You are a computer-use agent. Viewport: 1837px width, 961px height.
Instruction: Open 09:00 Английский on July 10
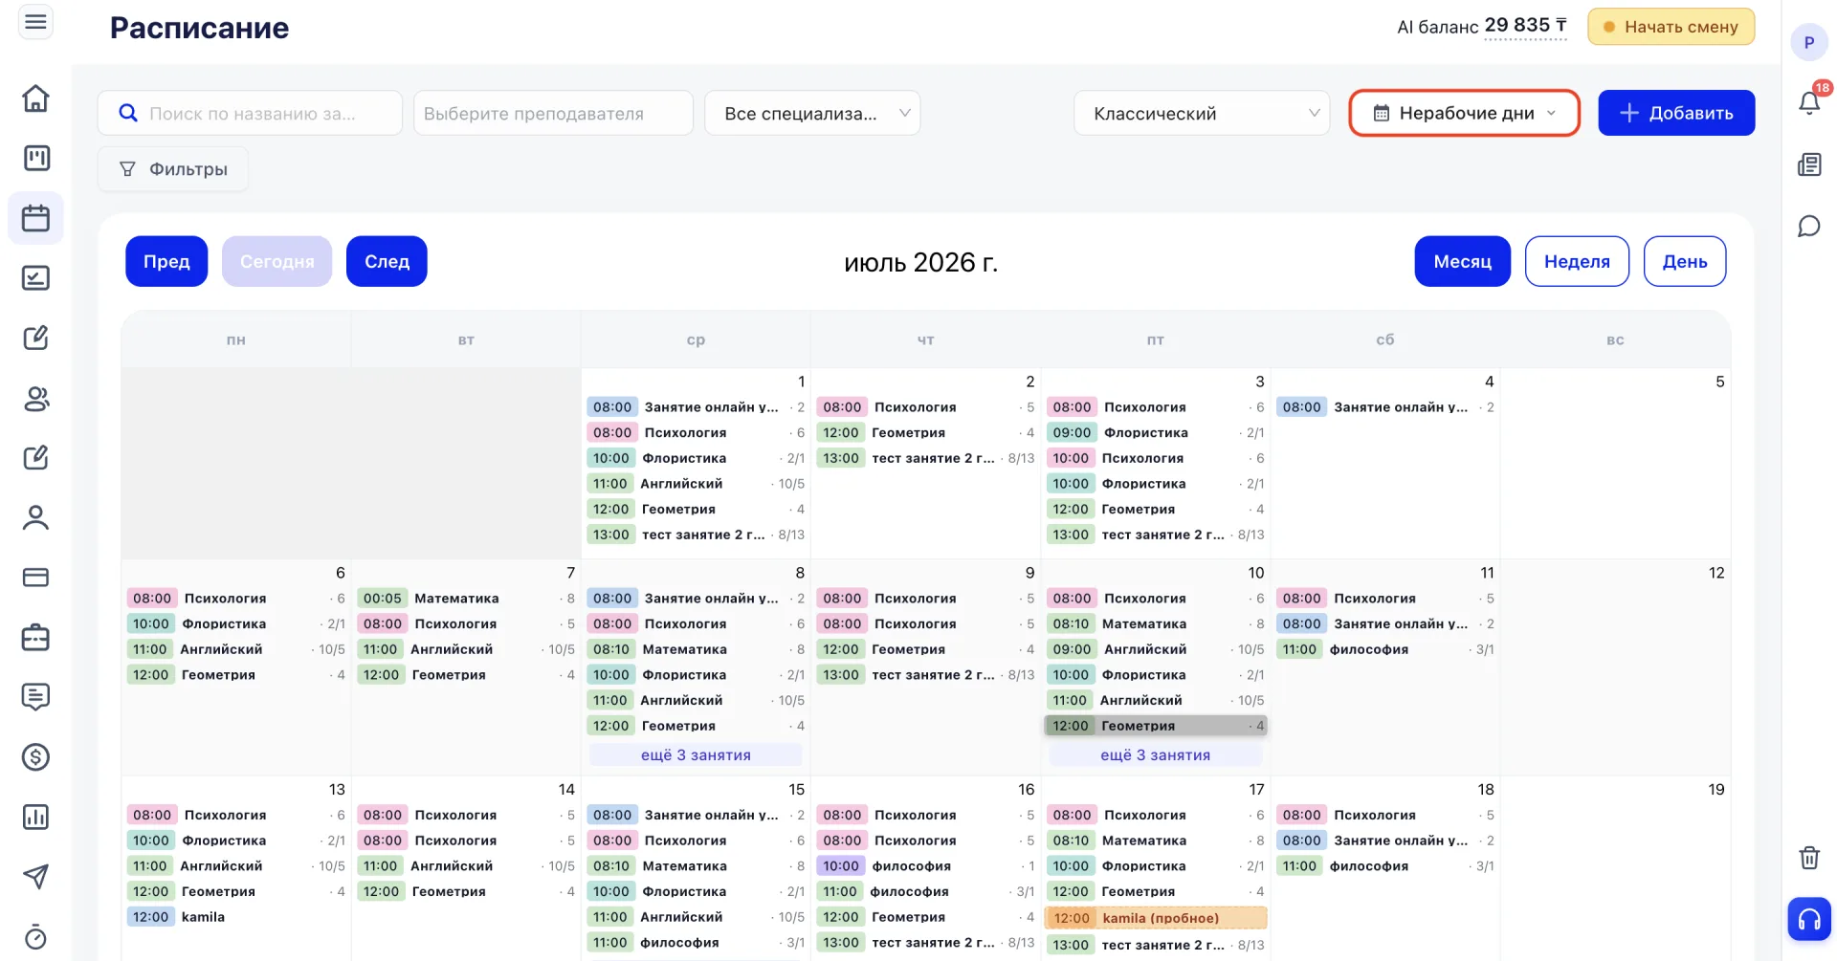click(x=1156, y=649)
